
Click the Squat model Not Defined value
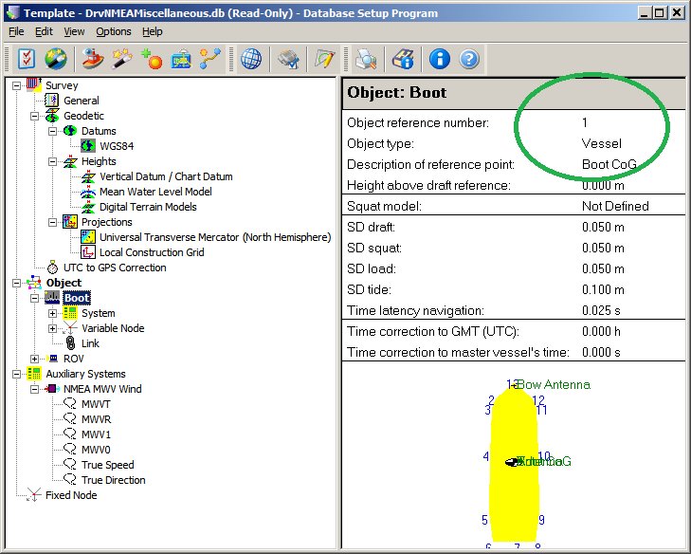click(x=615, y=206)
